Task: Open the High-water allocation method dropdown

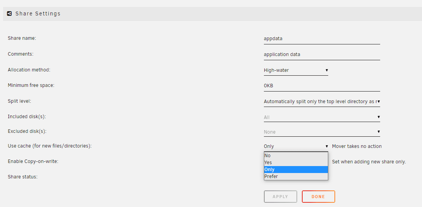Action: coord(296,70)
